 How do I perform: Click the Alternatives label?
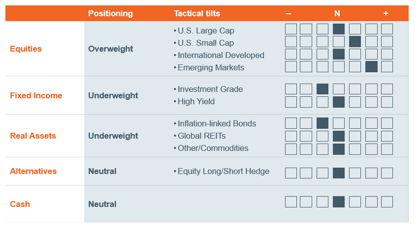(33, 171)
